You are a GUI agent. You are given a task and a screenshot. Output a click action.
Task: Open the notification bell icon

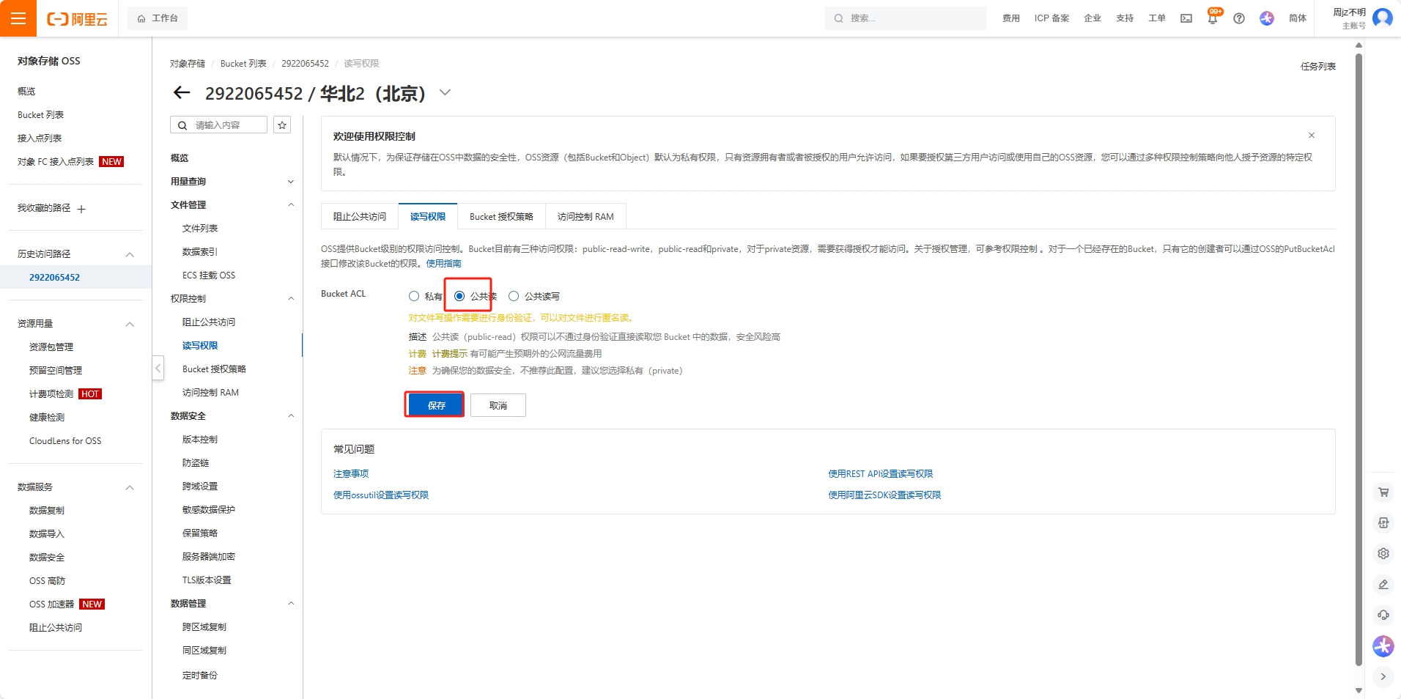pyautogui.click(x=1213, y=18)
